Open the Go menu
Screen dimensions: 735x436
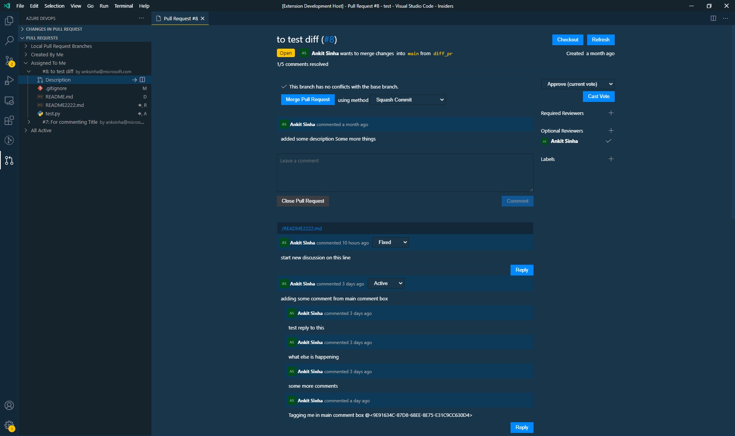(90, 6)
